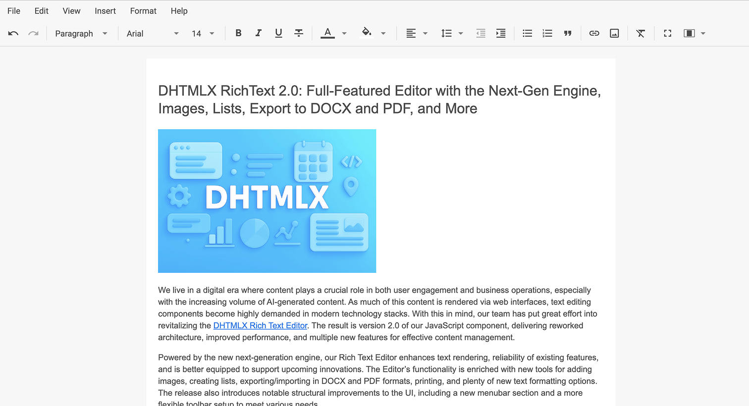This screenshot has width=749, height=406.
Task: Open the Paragraph style dropdown
Action: tap(82, 33)
